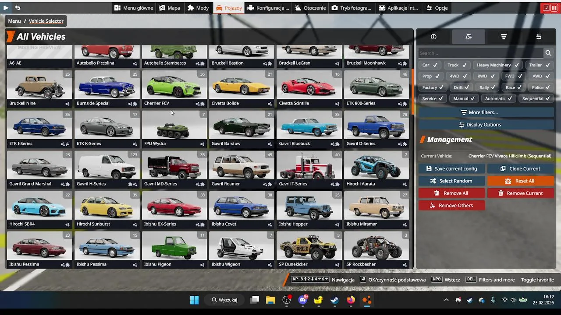This screenshot has height=315, width=561.
Task: Open the Otoczenie menu item
Action: click(310, 8)
